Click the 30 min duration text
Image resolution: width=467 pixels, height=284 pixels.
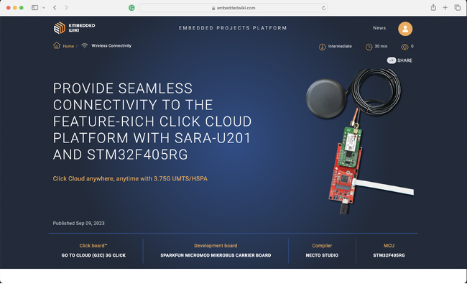(381, 46)
